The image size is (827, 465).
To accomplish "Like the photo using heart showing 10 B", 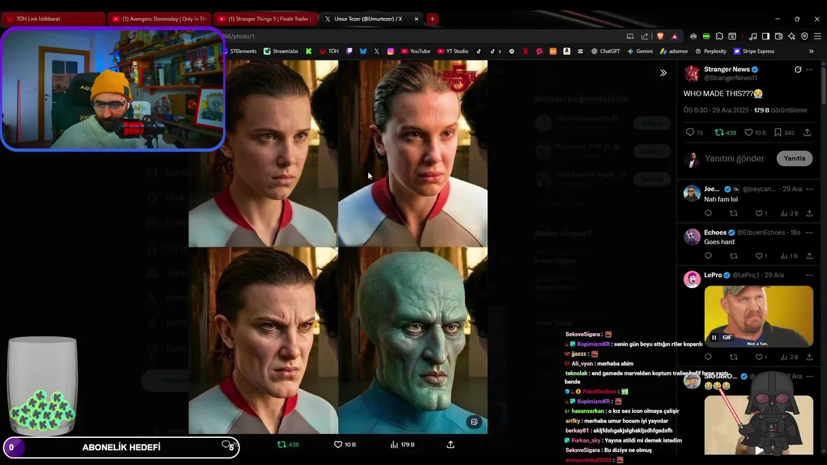I will click(x=344, y=444).
